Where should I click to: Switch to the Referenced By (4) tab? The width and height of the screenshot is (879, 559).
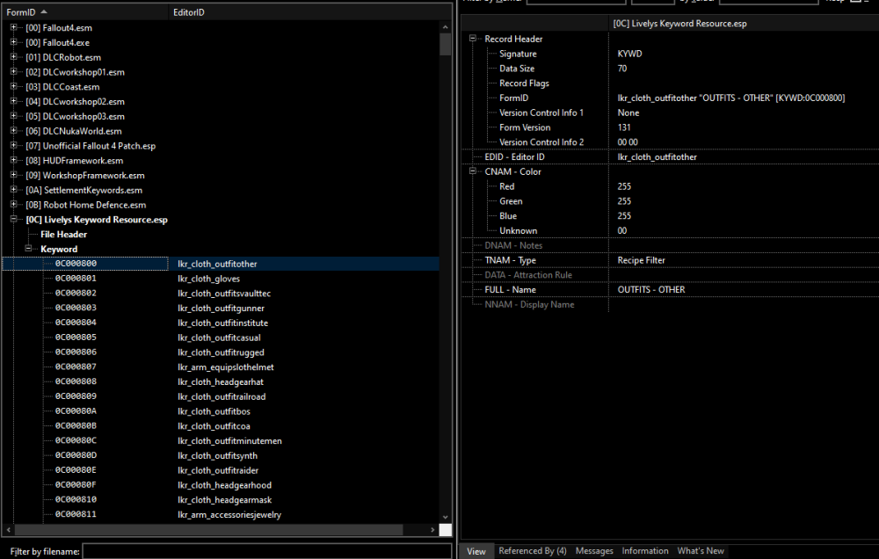pyautogui.click(x=532, y=551)
